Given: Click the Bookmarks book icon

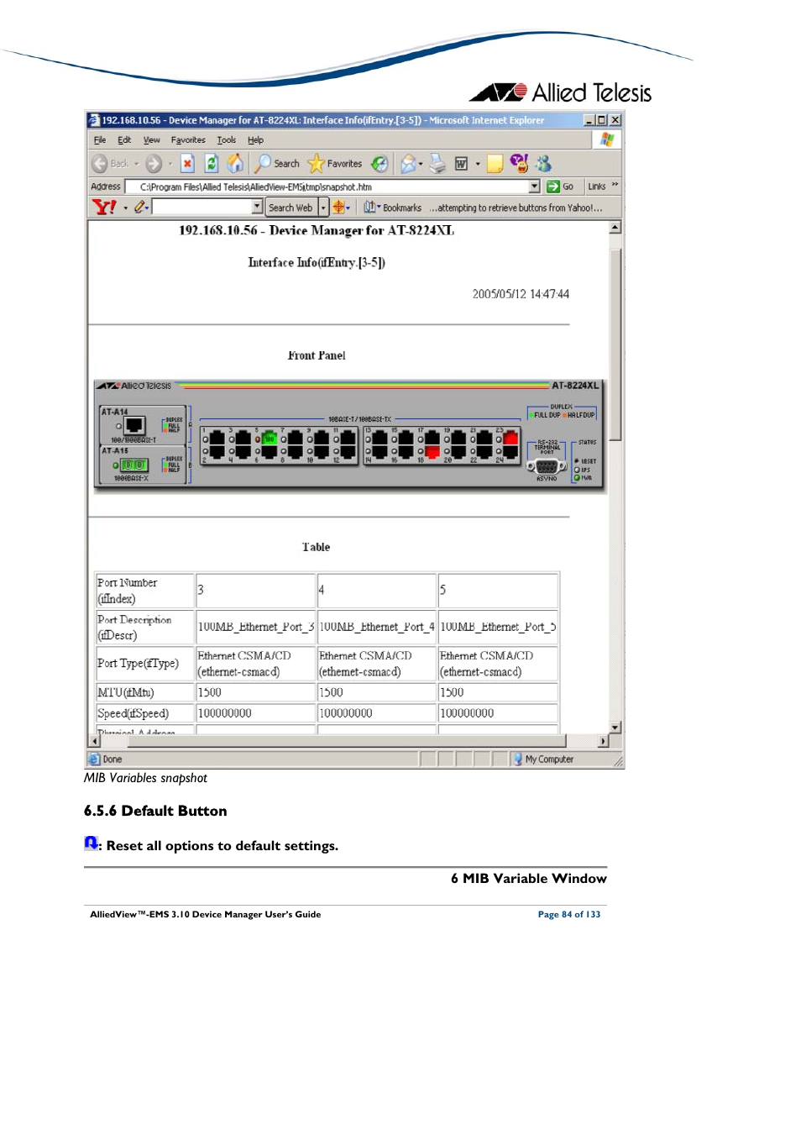Looking at the screenshot, I should pos(369,207).
